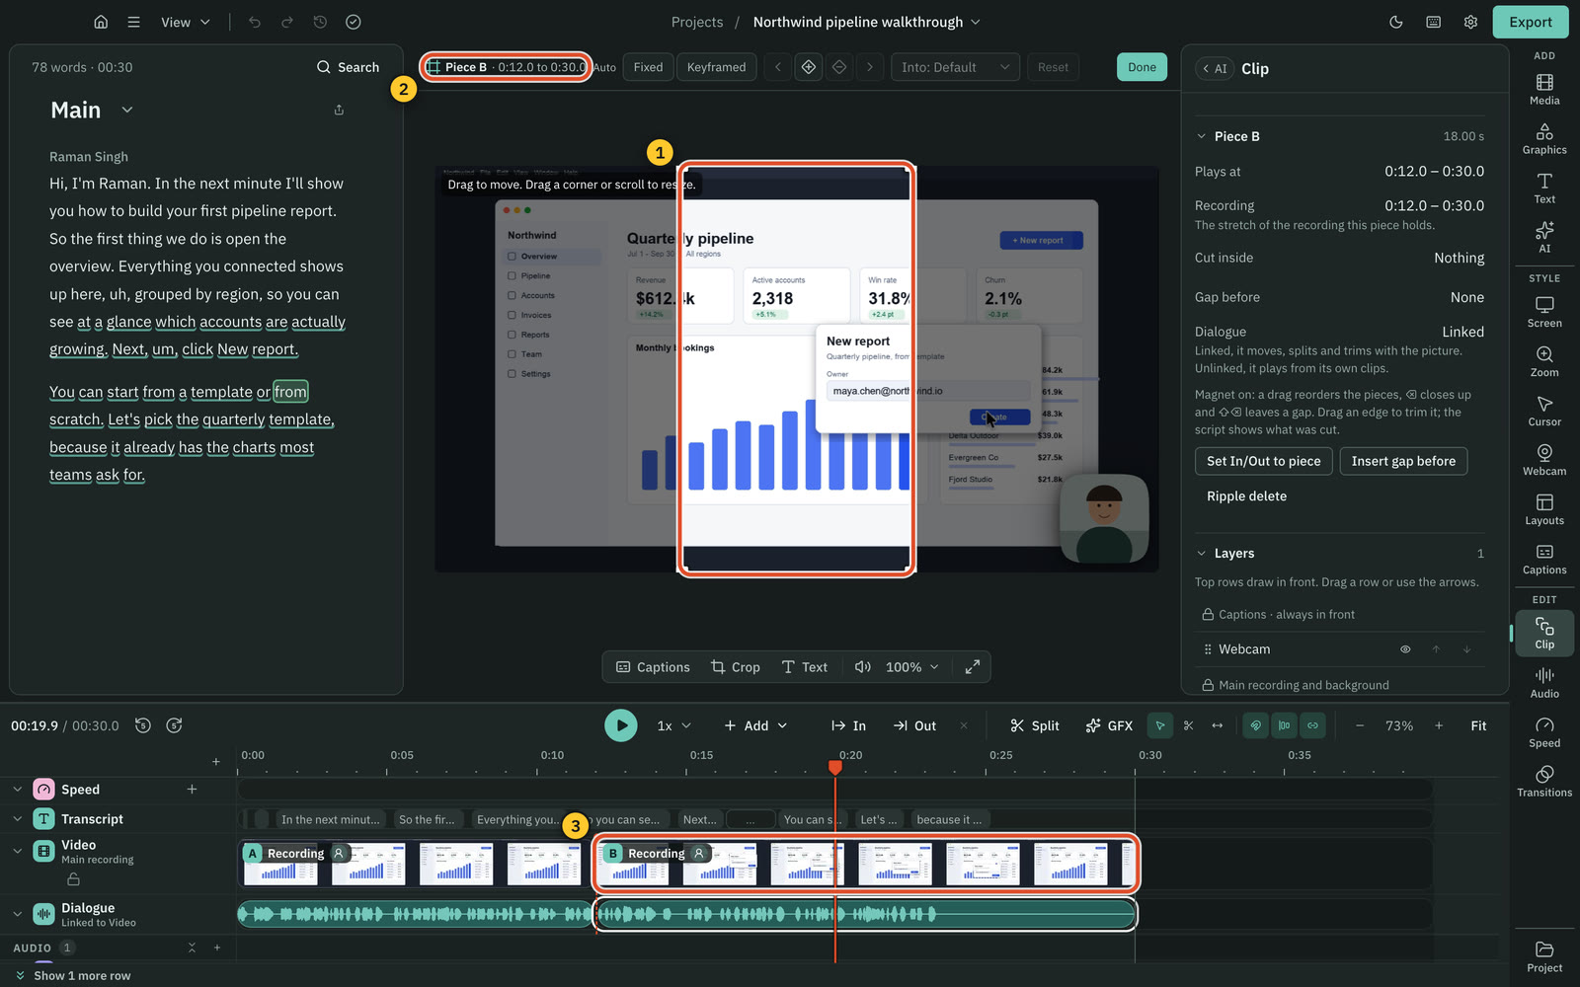Toggle dark mode moon icon
The width and height of the screenshot is (1580, 987).
(1396, 22)
